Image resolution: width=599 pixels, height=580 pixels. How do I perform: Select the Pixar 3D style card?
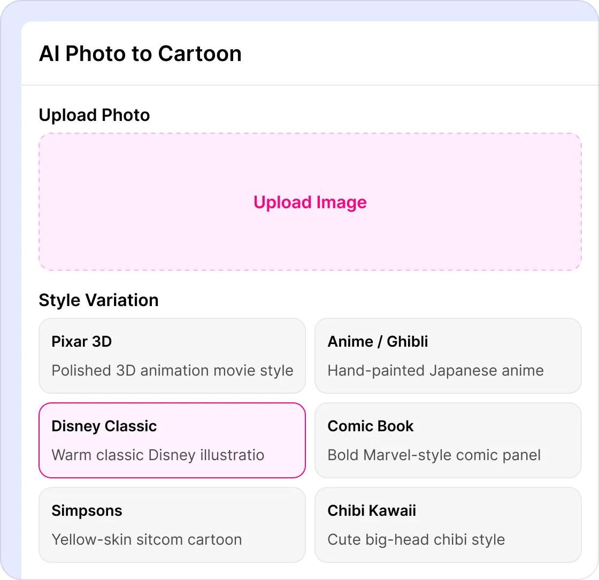click(172, 356)
